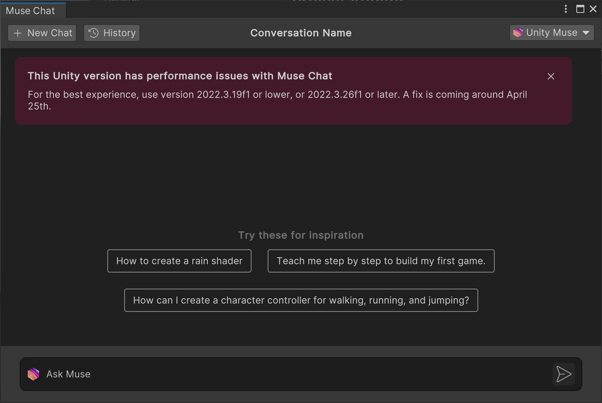Focus the Ask Muse input field
The width and height of the screenshot is (602, 403).
pos(301,374)
